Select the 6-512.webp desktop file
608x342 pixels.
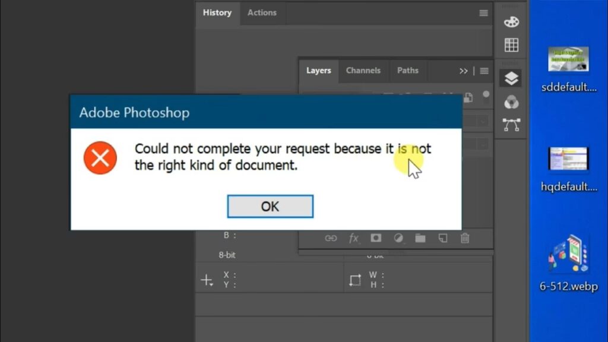568,261
